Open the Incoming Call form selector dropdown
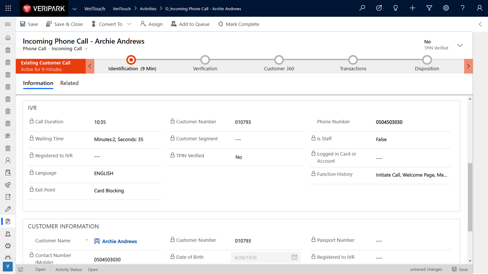Screen dimensions: 488x274 point(86,49)
